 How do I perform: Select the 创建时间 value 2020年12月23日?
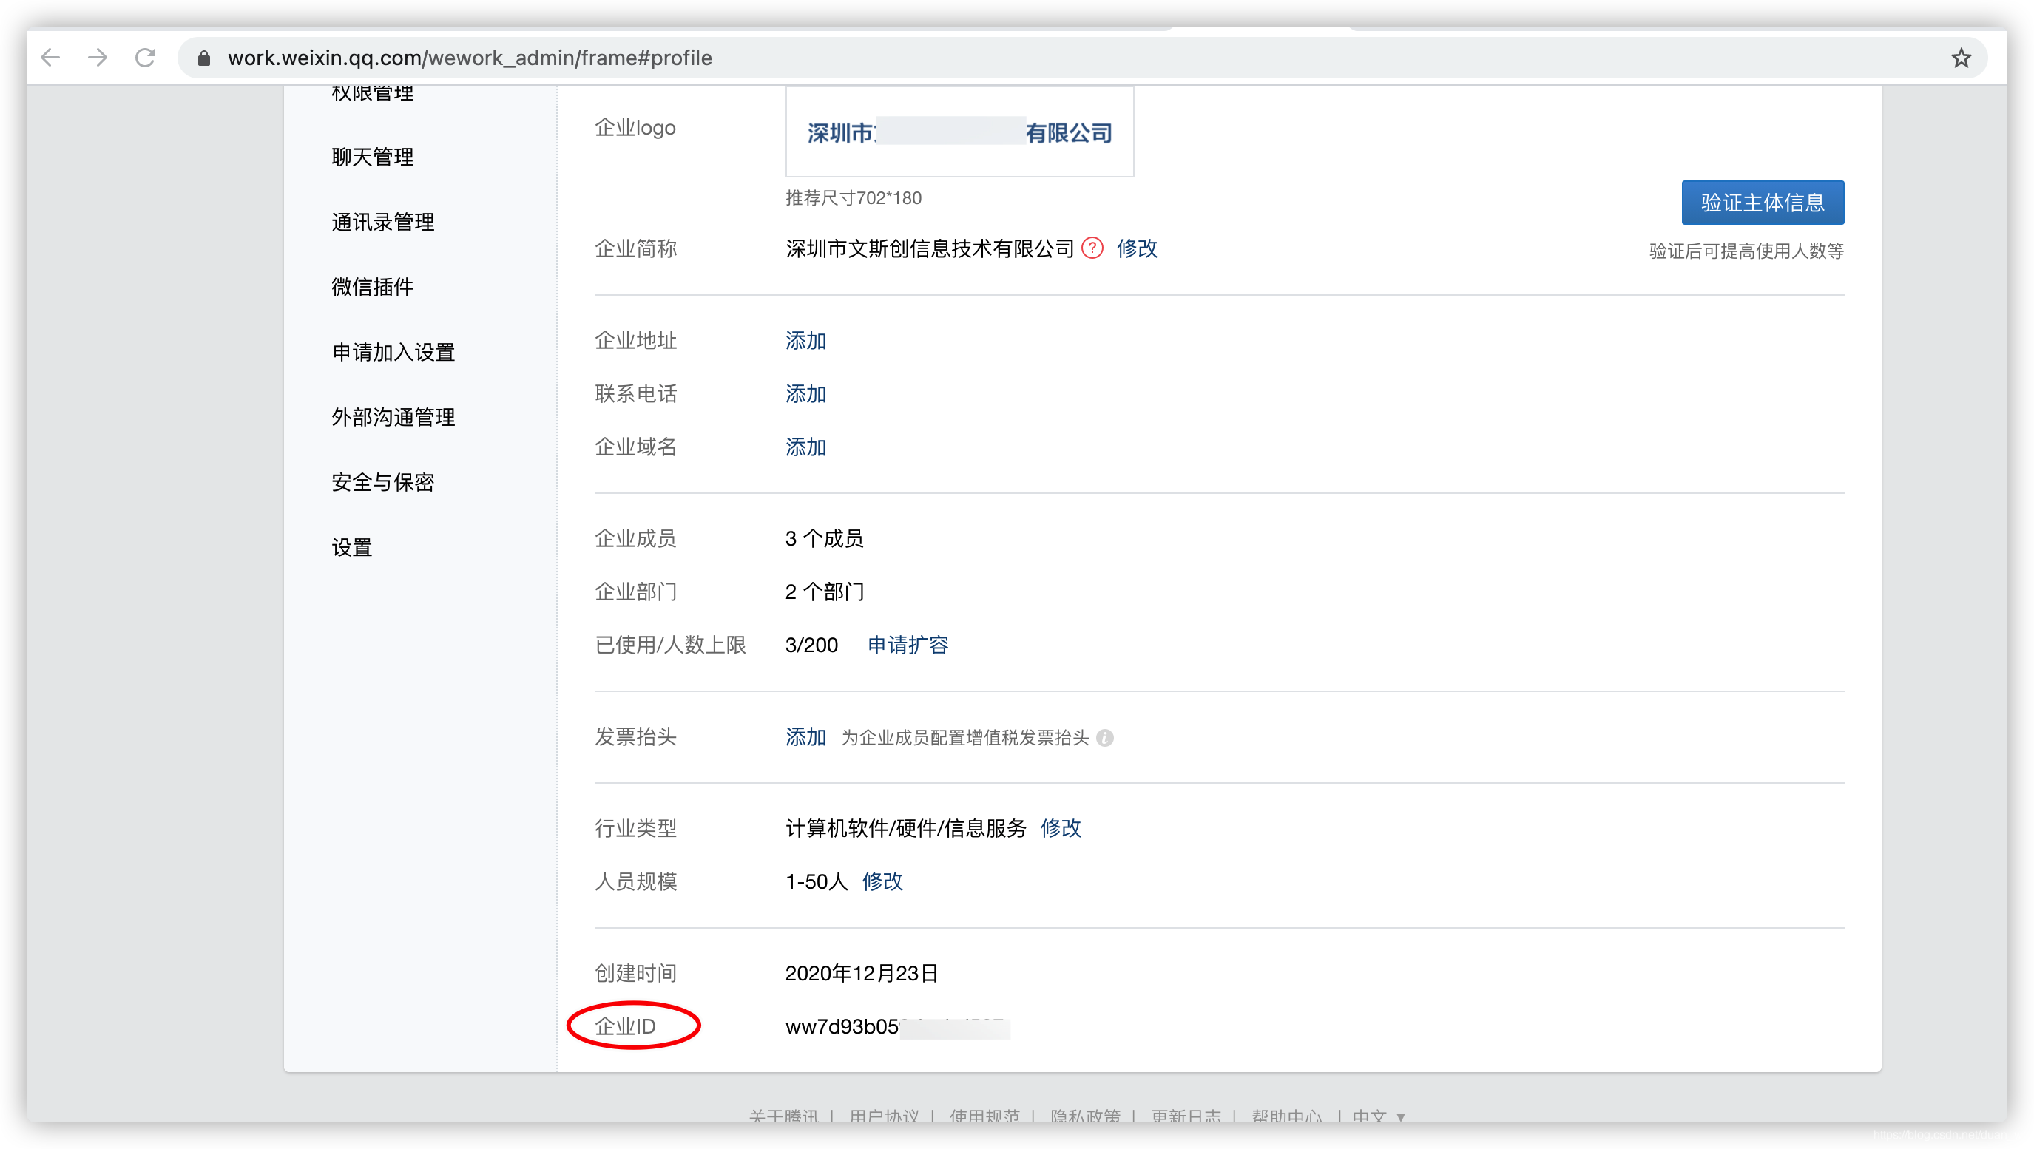tap(862, 973)
